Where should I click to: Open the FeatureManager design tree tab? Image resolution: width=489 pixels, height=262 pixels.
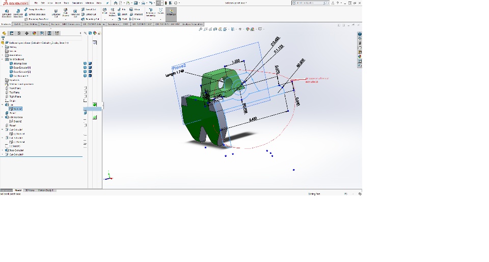pyautogui.click(x=4, y=33)
